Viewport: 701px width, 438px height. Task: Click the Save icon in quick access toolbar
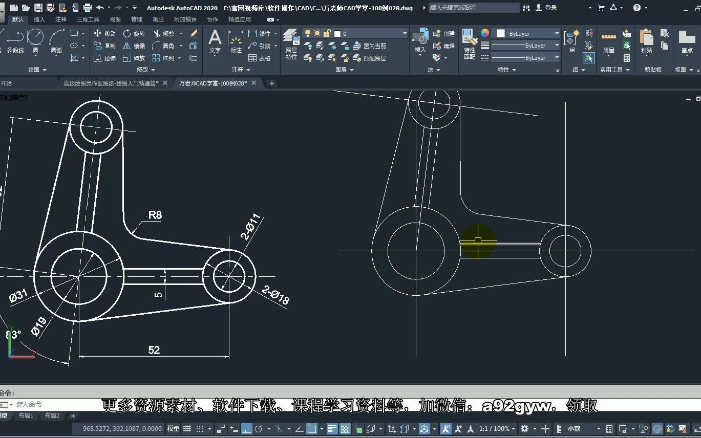coord(38,8)
